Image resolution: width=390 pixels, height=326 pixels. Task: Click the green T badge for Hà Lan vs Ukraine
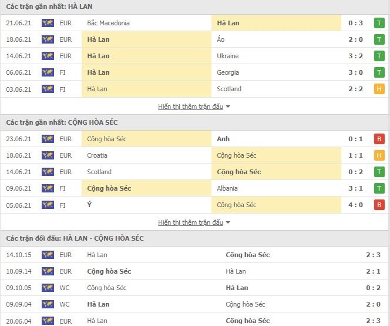(379, 56)
